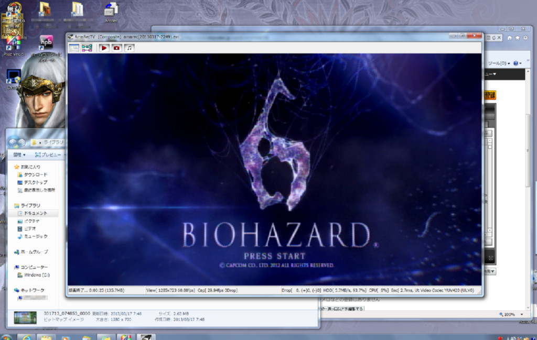Open the browser settings gear icon
This screenshot has width=537, height=340.
(x=525, y=38)
